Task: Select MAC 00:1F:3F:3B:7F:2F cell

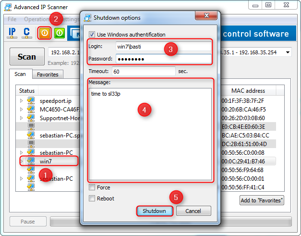Action: tap(243, 101)
